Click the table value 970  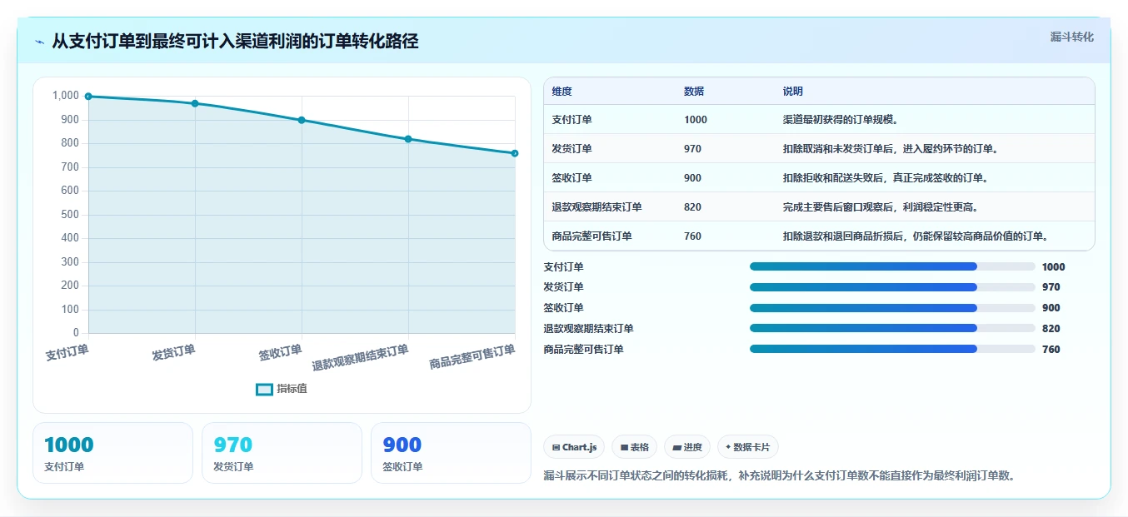pyautogui.click(x=692, y=149)
